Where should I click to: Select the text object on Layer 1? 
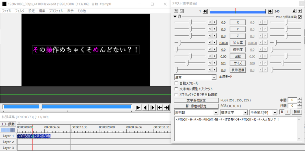[34, 136]
